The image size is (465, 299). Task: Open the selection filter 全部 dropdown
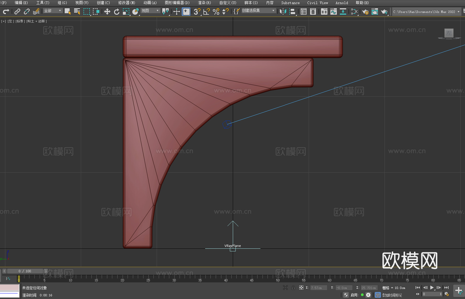[x=53, y=11]
